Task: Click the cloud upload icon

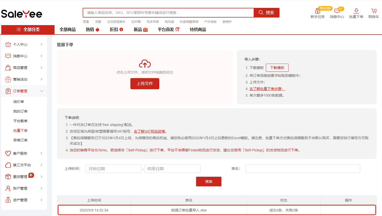Action: (x=145, y=64)
